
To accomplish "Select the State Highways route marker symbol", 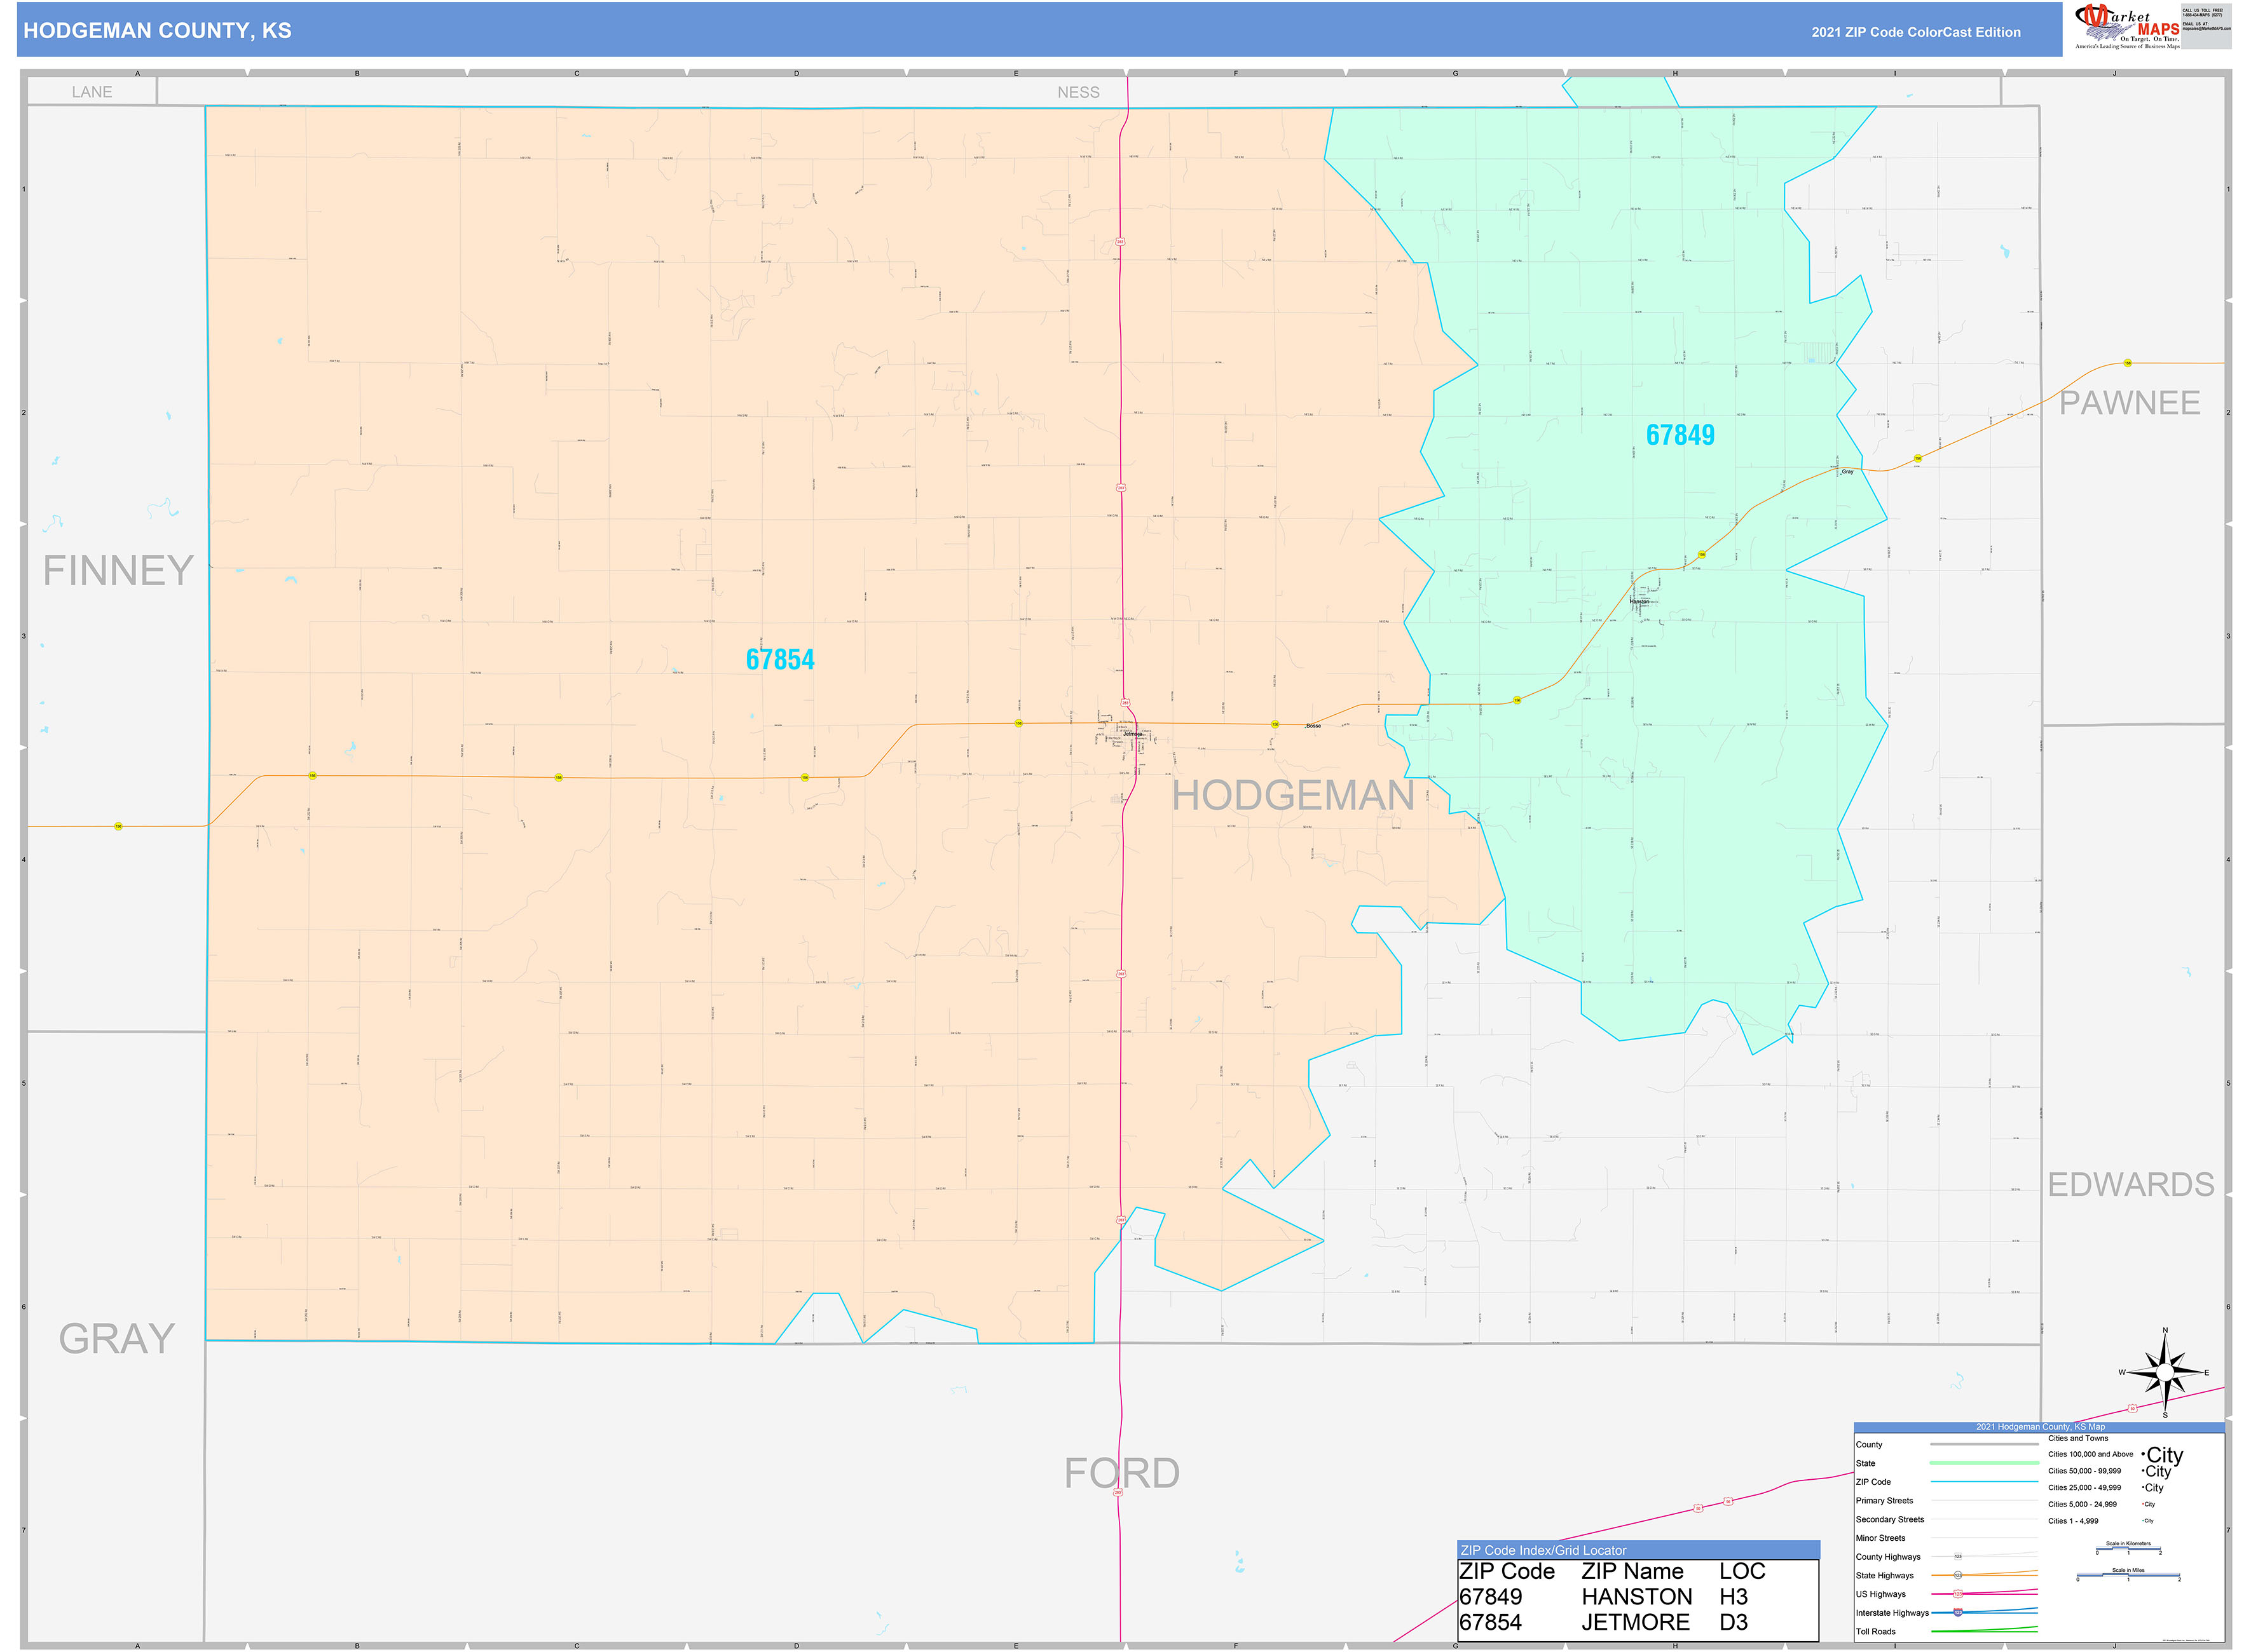I will pyautogui.click(x=1959, y=1575).
